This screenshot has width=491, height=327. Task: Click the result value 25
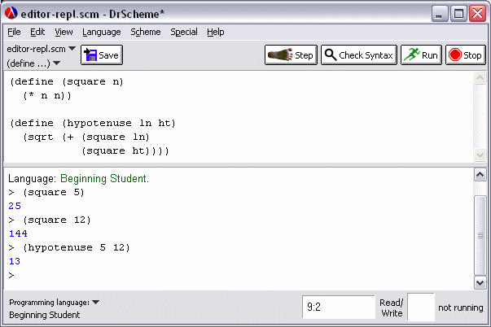[x=15, y=206]
